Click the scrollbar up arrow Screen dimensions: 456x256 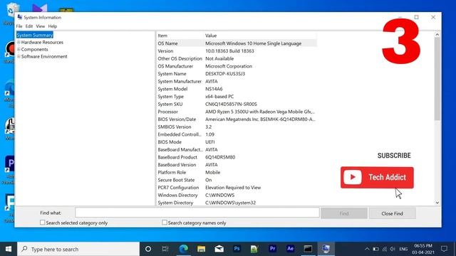tap(437, 35)
